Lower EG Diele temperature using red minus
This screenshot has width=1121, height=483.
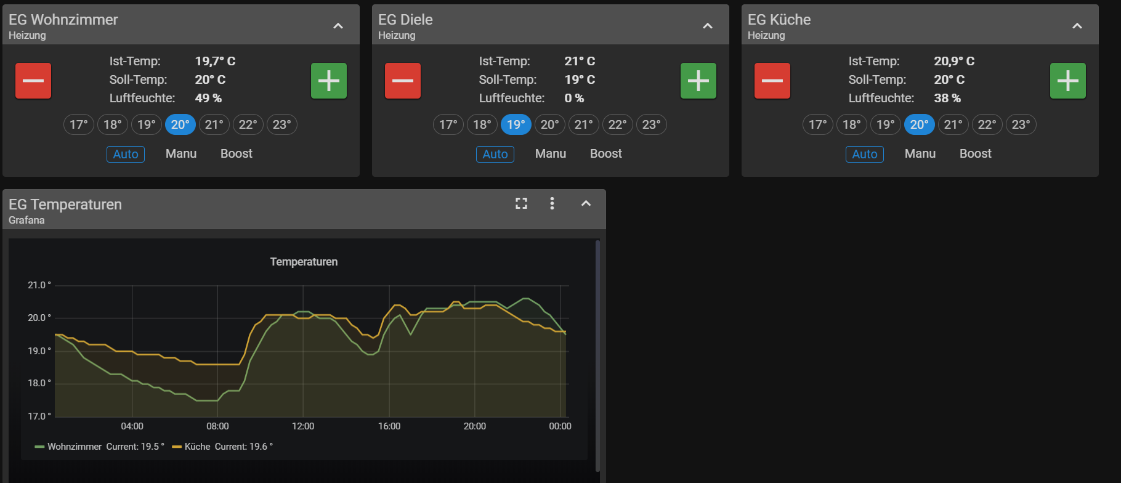click(403, 81)
